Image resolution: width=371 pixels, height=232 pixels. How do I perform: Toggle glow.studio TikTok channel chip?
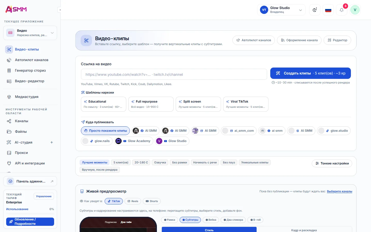pos(334,131)
